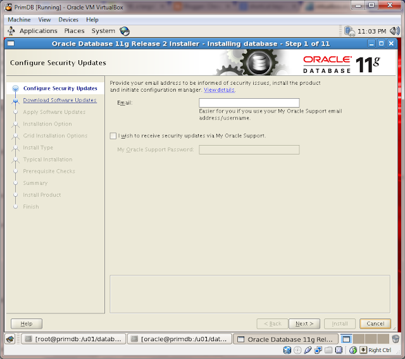Click the VirtualBox shared folders status icon
Image resolution: width=405 pixels, height=359 pixels.
click(x=328, y=350)
